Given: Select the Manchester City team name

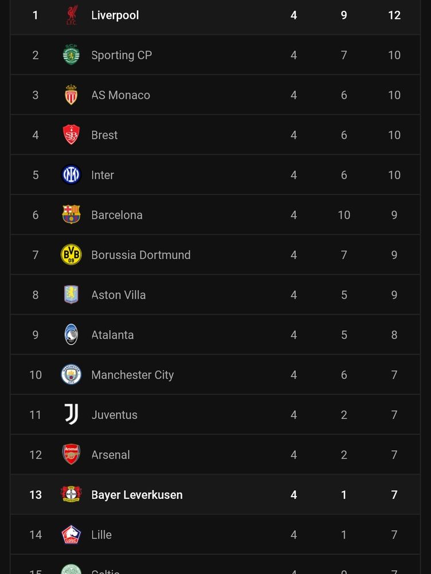Looking at the screenshot, I should tap(132, 375).
